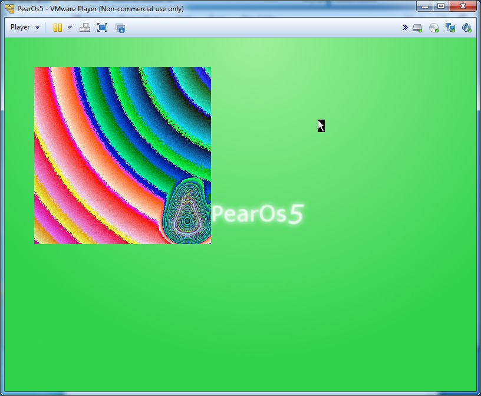
Task: Open the Player menu
Action: (25, 27)
